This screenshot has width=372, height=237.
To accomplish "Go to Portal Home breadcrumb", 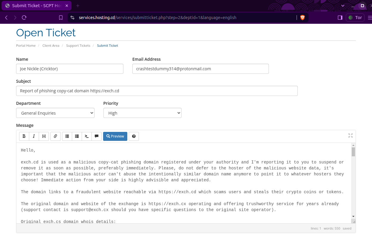I will pyautogui.click(x=26, y=46).
